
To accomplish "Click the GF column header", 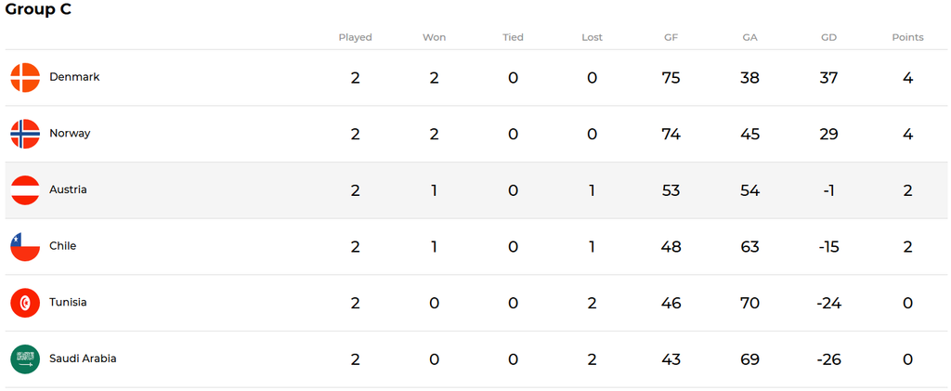I will (x=671, y=37).
